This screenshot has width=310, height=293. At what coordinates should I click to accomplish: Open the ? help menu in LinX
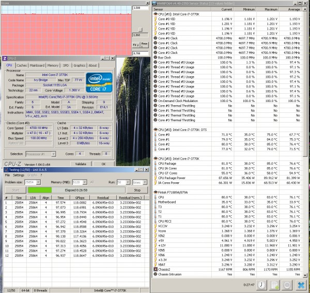(41, 175)
